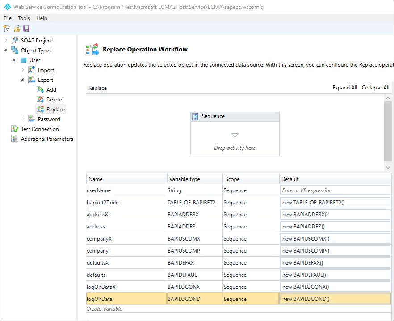Click the Create Variable row
Screen dimensions: 394x321
coord(105,309)
